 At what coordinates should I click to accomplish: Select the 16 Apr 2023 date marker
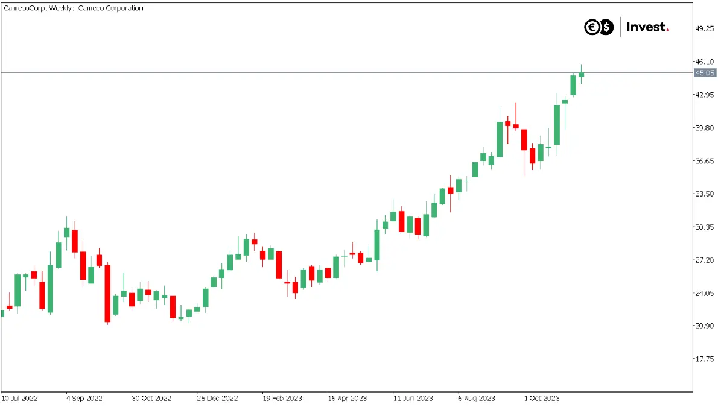(x=347, y=399)
